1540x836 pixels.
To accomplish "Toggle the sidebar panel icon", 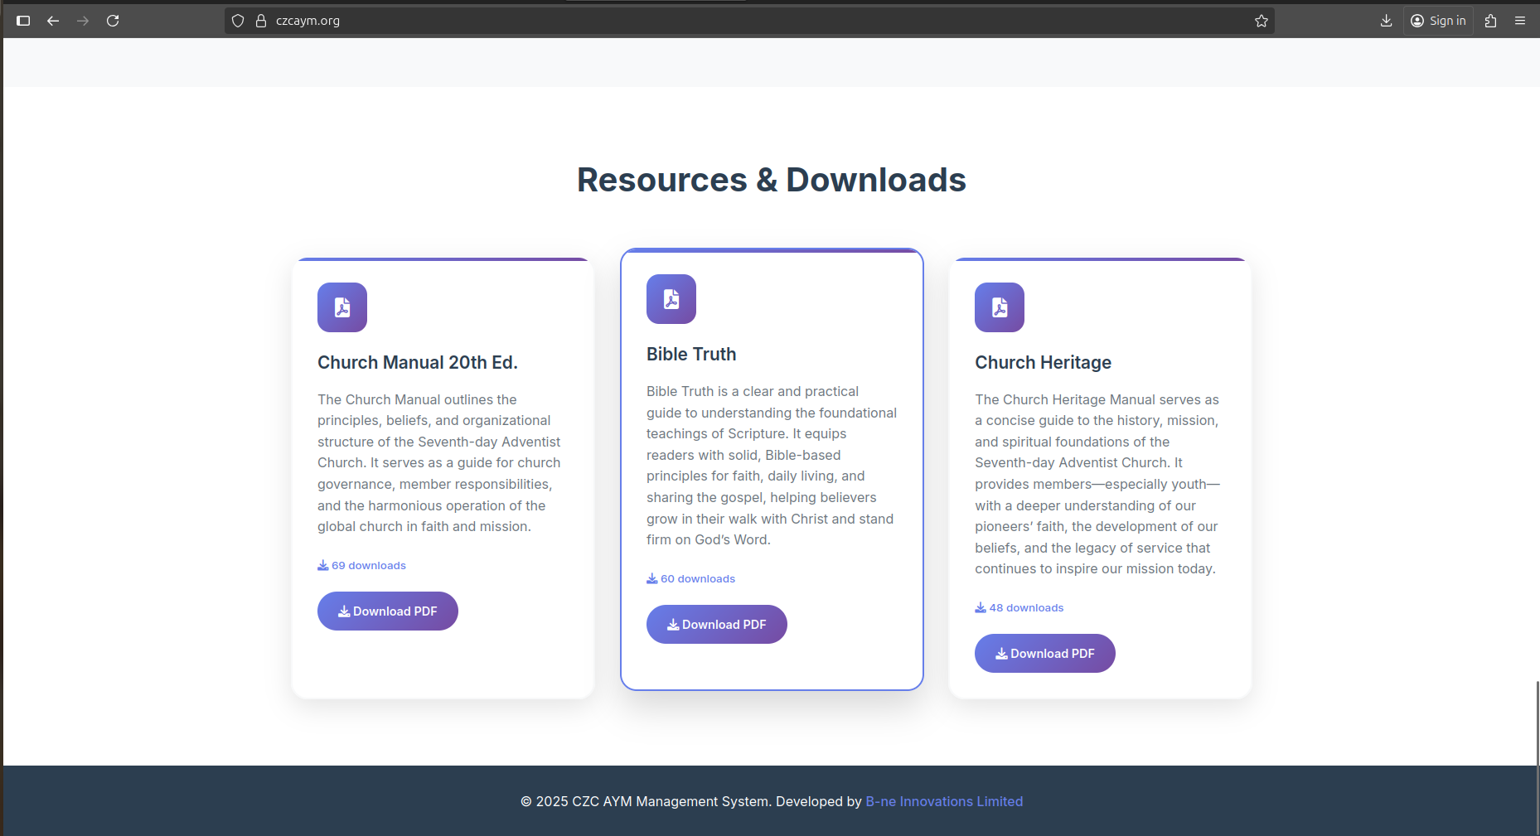I will coord(23,21).
